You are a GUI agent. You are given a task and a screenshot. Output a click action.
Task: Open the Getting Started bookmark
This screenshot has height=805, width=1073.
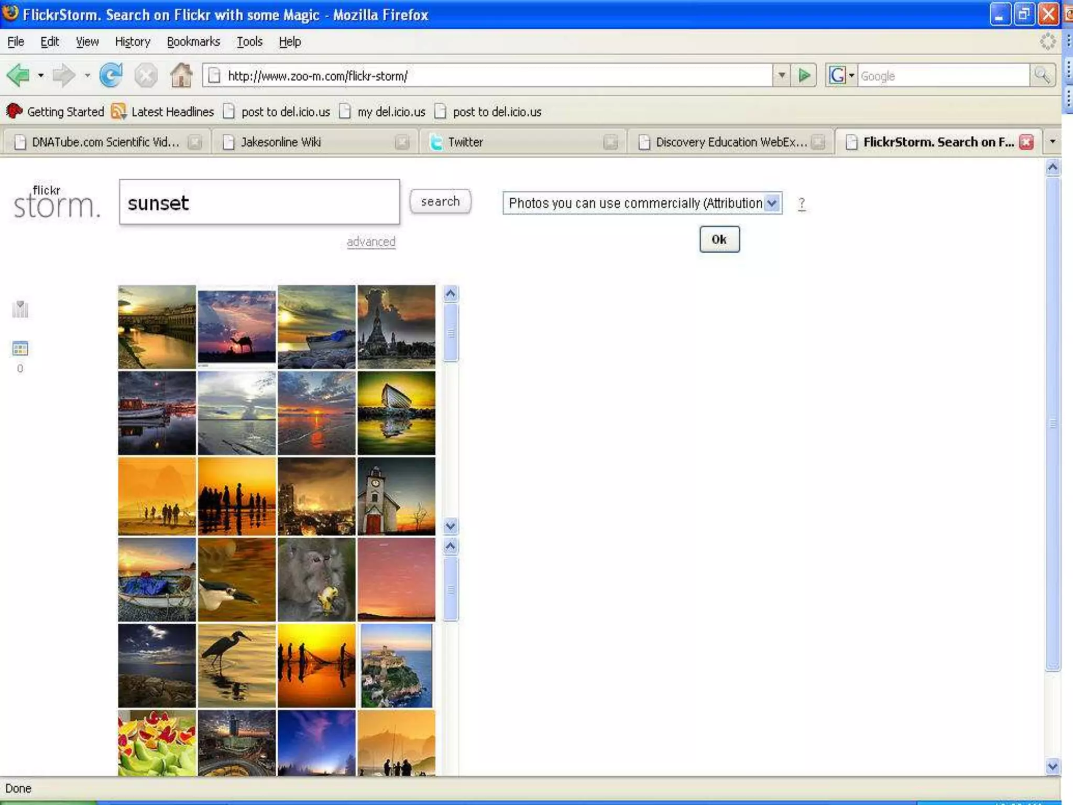point(56,112)
